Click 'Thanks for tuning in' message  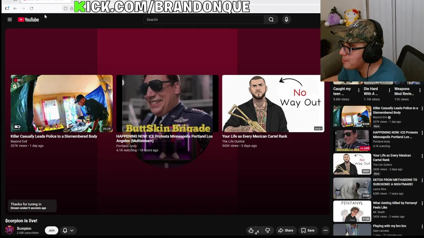pos(26,204)
